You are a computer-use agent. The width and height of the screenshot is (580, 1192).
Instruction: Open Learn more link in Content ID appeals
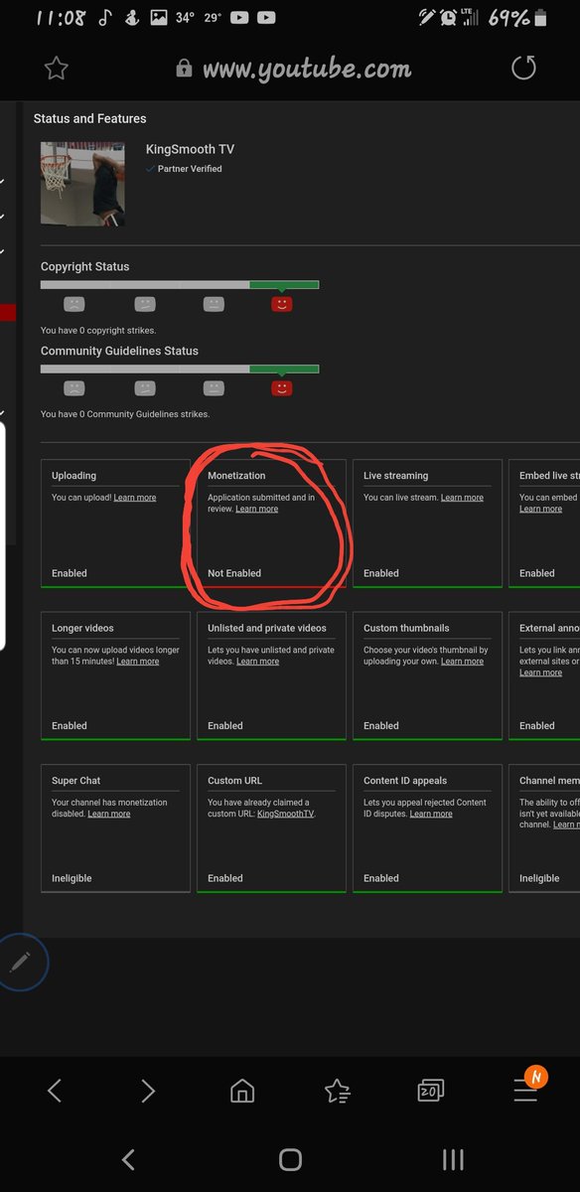[431, 814]
